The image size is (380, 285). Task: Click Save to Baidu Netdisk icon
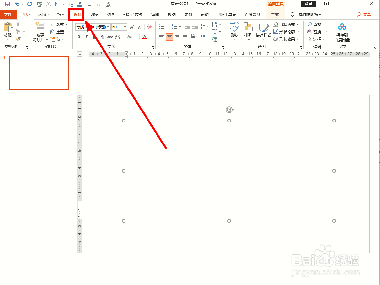342,27
